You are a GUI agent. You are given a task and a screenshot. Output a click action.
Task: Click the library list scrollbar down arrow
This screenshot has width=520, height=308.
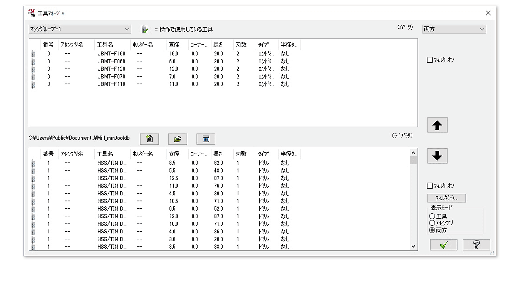tap(413, 246)
